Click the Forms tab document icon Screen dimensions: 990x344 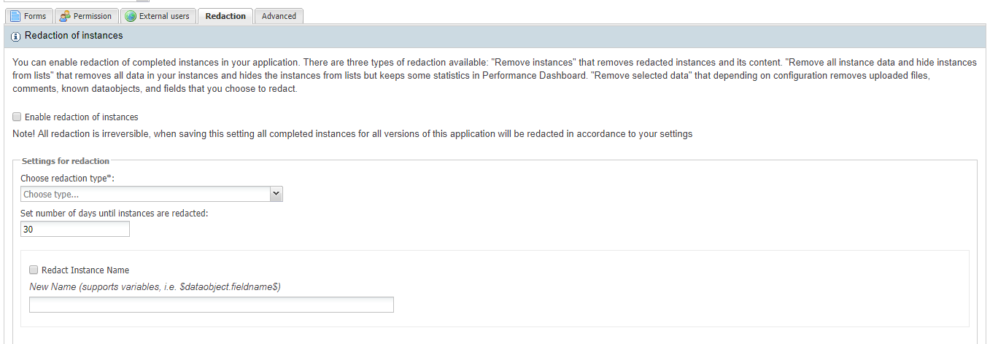pyautogui.click(x=15, y=16)
